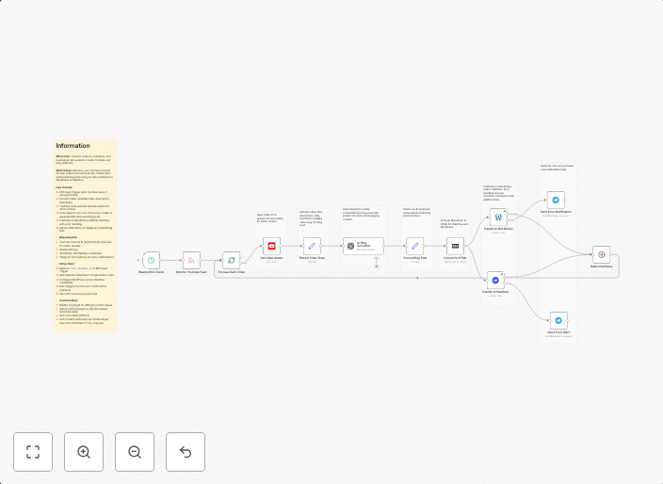The image size is (663, 484).
Task: Click the Publish to Webflow node
Action: [496, 280]
